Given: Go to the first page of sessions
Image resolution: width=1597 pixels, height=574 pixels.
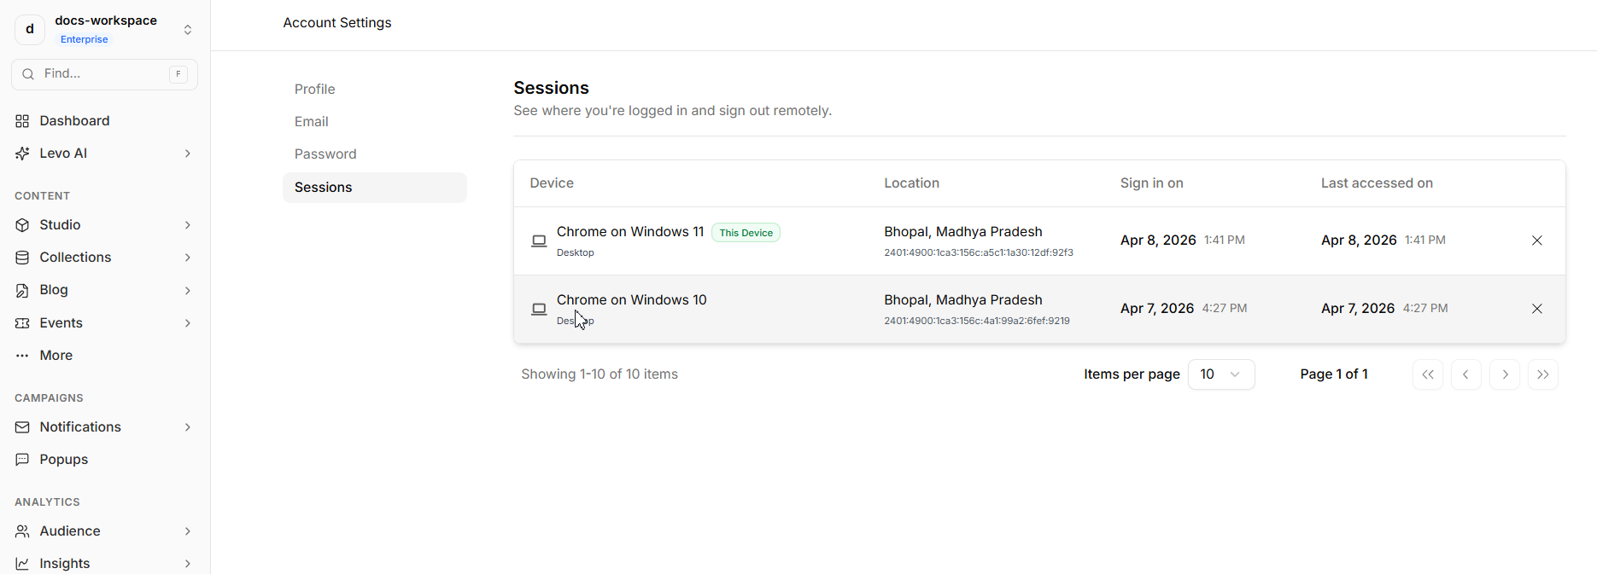Looking at the screenshot, I should point(1427,374).
